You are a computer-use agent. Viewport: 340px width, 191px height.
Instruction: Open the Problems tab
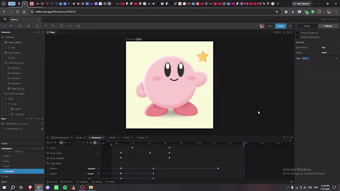pyautogui.click(x=67, y=182)
